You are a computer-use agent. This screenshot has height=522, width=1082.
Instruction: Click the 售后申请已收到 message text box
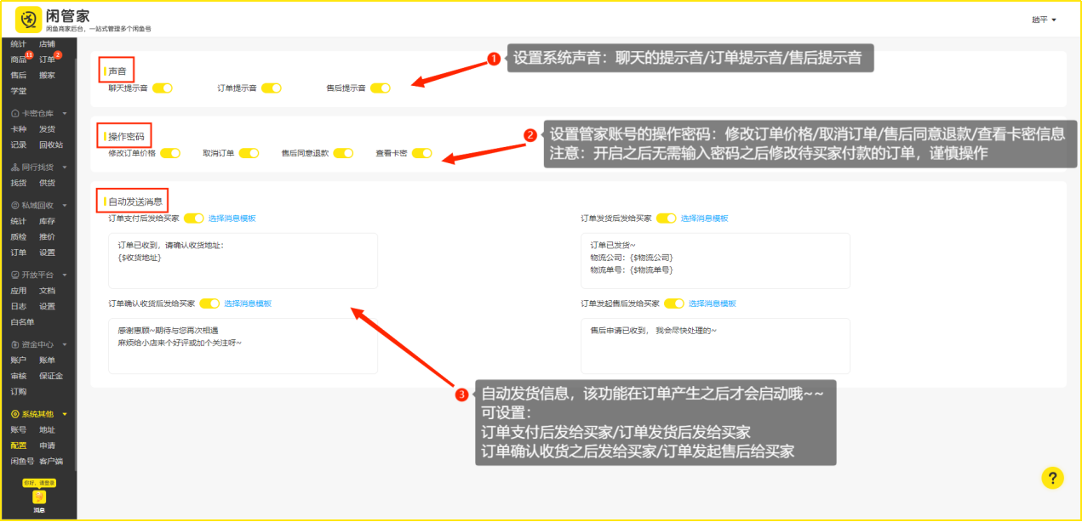click(715, 345)
